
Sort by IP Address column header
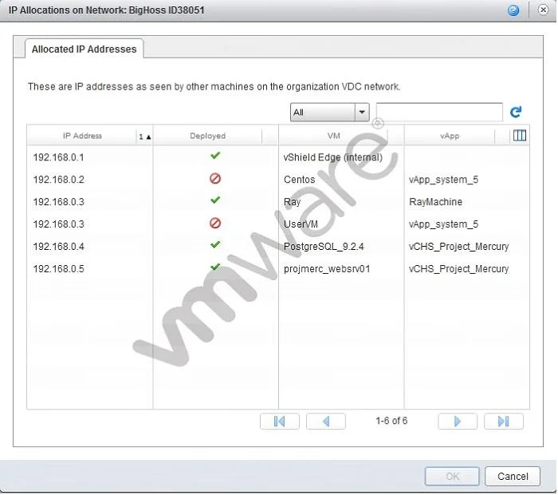(x=82, y=136)
